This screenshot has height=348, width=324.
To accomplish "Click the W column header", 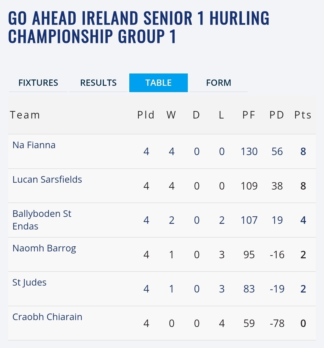I will coord(171,115).
